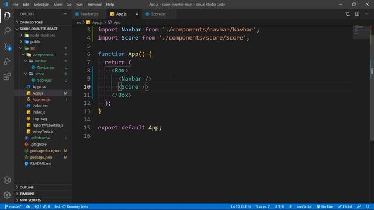374x210 pixels.
Task: Click the Explorer more actions ellipsis
Action: [x=64, y=14]
